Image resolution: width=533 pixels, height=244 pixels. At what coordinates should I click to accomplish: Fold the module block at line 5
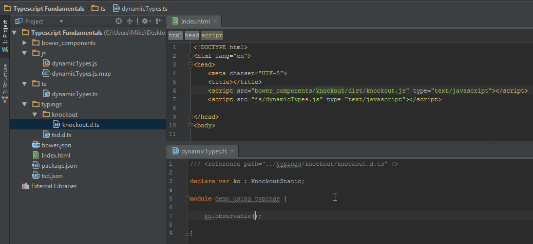click(x=186, y=198)
